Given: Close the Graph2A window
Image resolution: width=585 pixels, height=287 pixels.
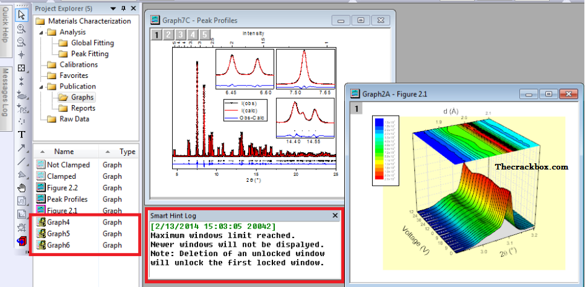Looking at the screenshot, I should click(x=568, y=94).
